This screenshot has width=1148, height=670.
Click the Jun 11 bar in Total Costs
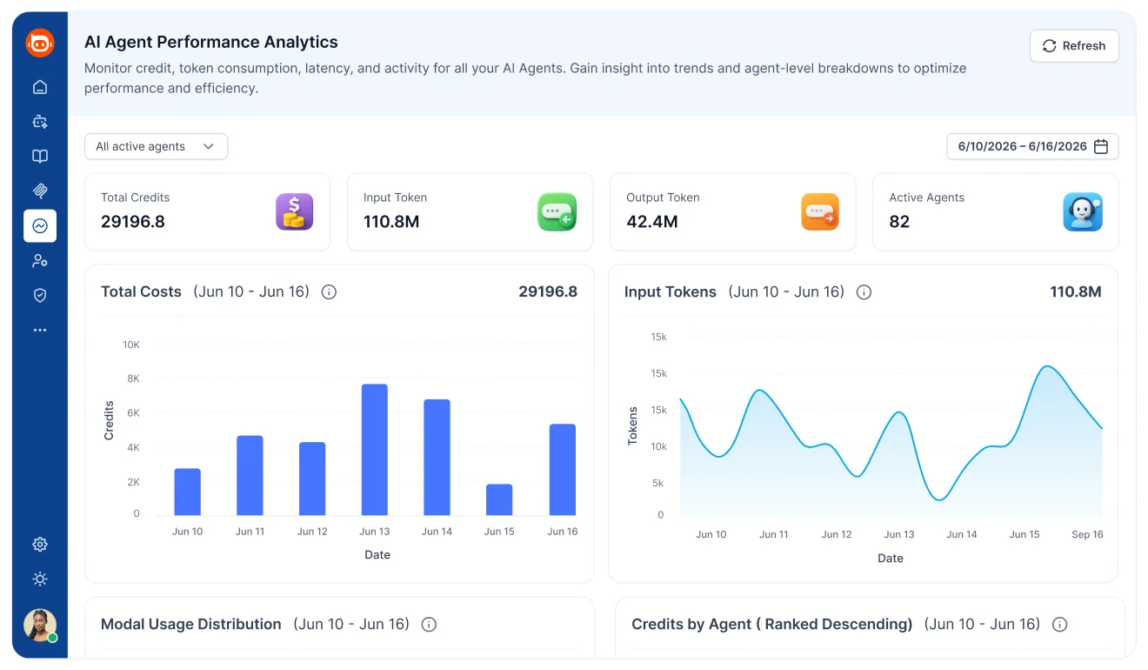(250, 475)
